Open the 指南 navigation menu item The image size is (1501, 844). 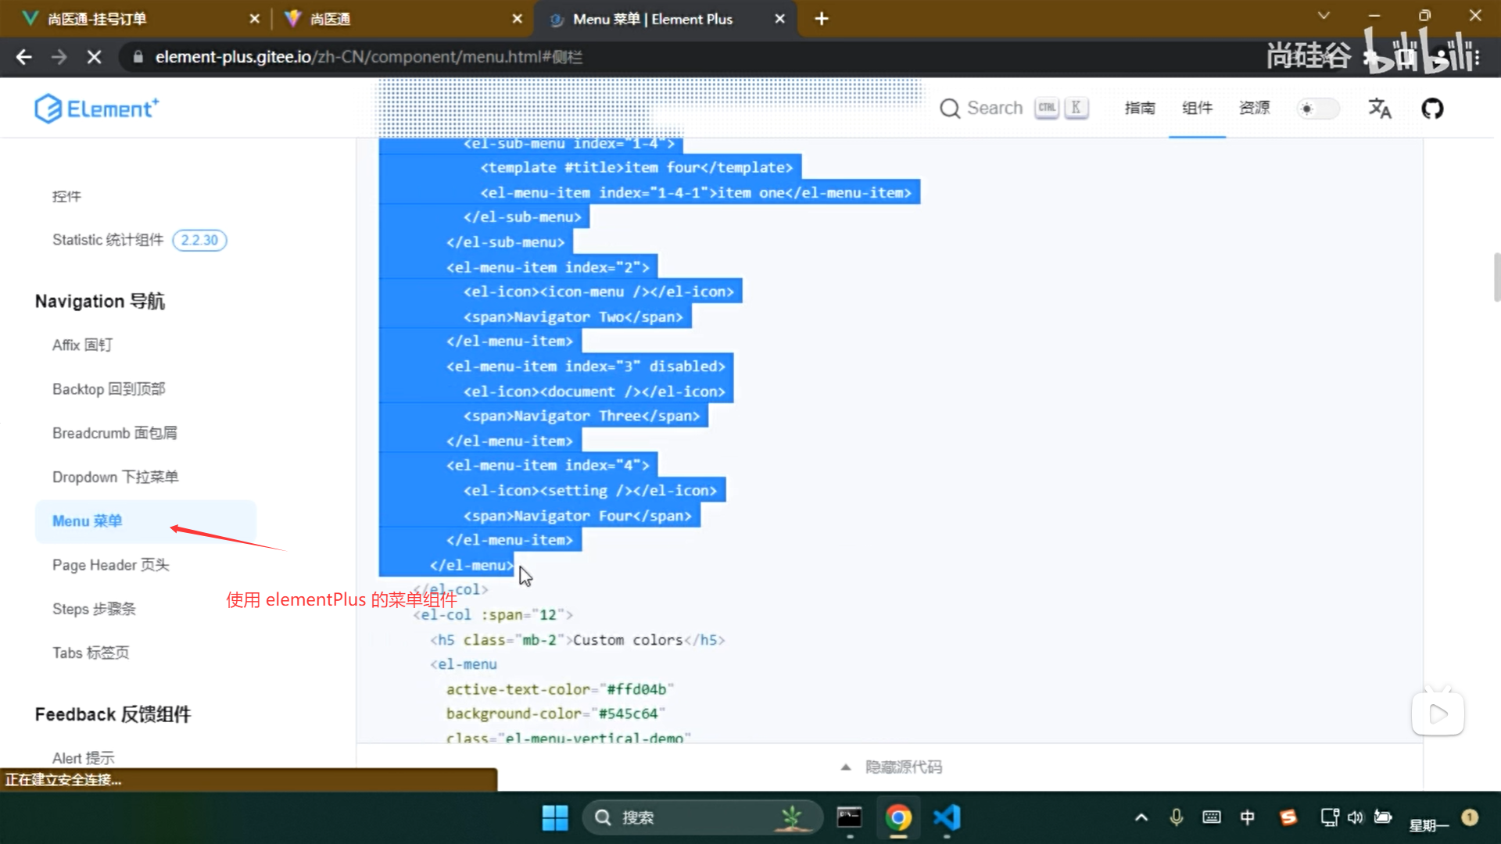[x=1140, y=109]
